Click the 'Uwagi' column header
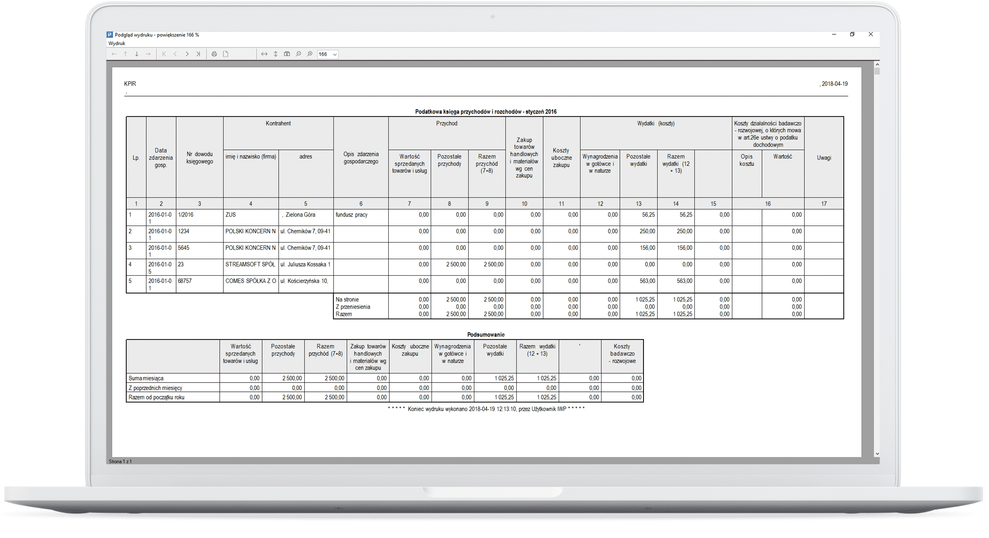989x538 pixels. click(x=824, y=158)
